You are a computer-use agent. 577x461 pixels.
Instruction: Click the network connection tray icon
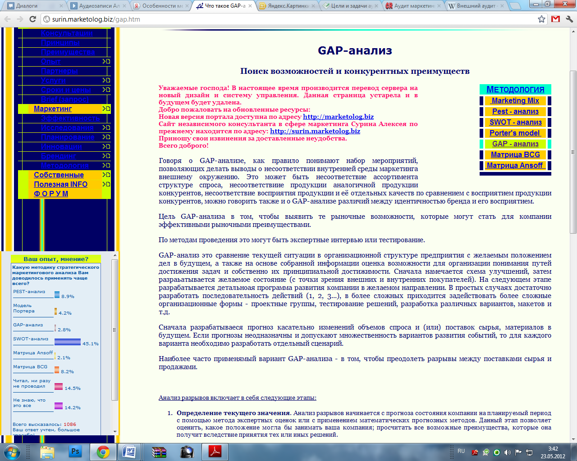coord(529,452)
